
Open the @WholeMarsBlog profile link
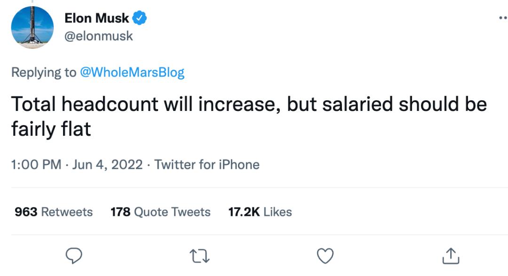pyautogui.click(x=132, y=72)
